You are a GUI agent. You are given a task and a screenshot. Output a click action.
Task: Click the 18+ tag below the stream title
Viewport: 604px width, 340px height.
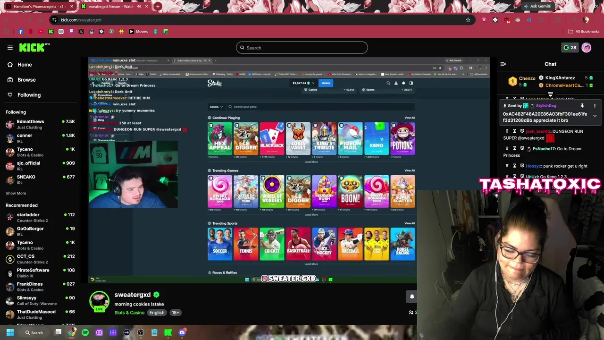(x=176, y=313)
